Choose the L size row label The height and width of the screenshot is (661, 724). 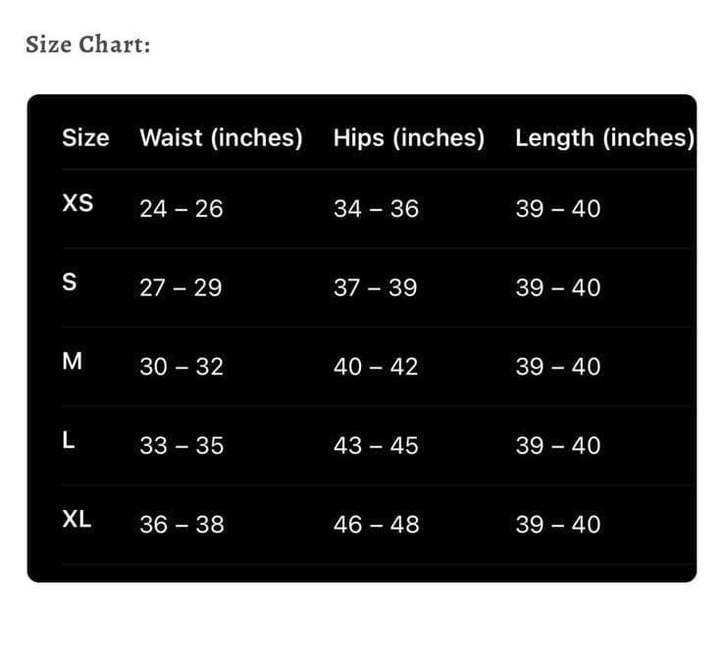tap(68, 440)
